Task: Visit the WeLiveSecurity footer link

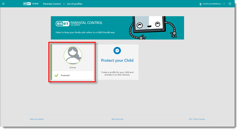Action: 117,119
